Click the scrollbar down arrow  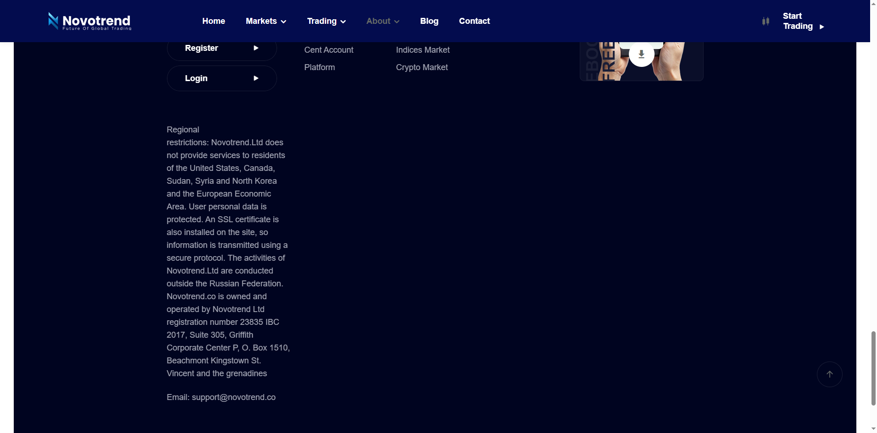coord(873,429)
